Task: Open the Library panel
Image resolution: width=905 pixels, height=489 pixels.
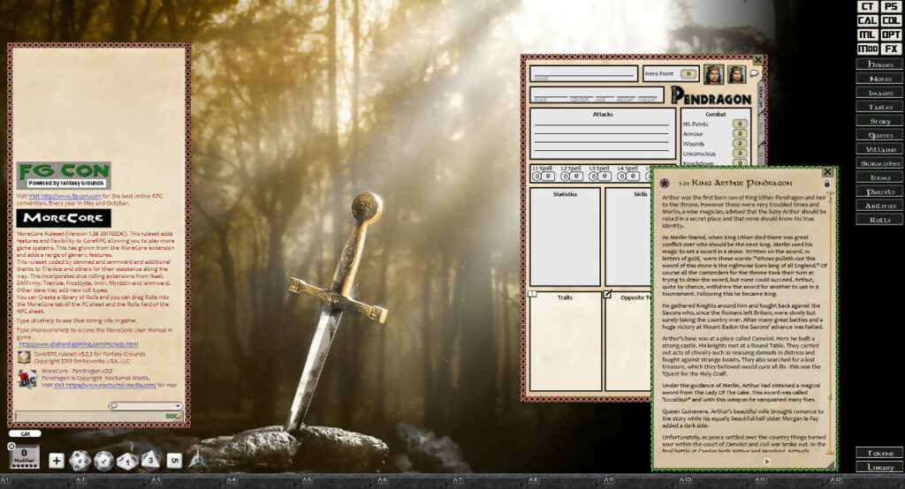Action: pyautogui.click(x=880, y=467)
